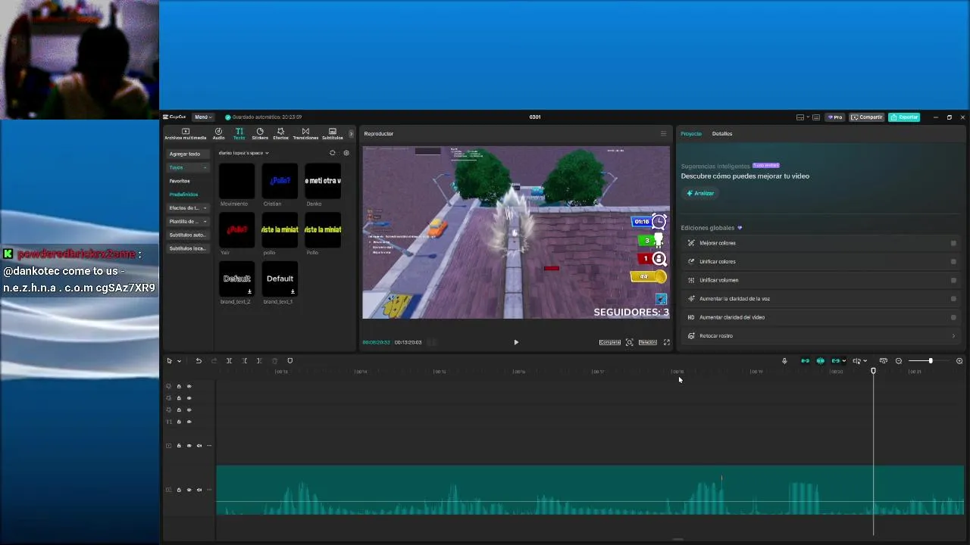Open the selection tool dropdown arrow

coord(179,361)
